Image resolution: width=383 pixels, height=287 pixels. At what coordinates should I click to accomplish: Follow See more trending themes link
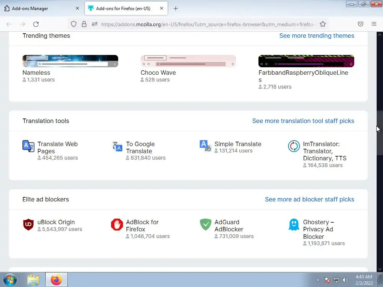316,36
